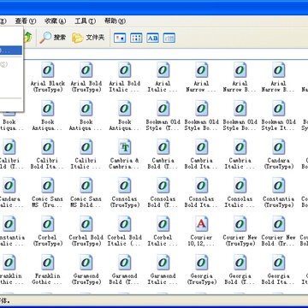Switch to List view toolbar icon
Screen dimensions: 308x308
click(x=136, y=38)
